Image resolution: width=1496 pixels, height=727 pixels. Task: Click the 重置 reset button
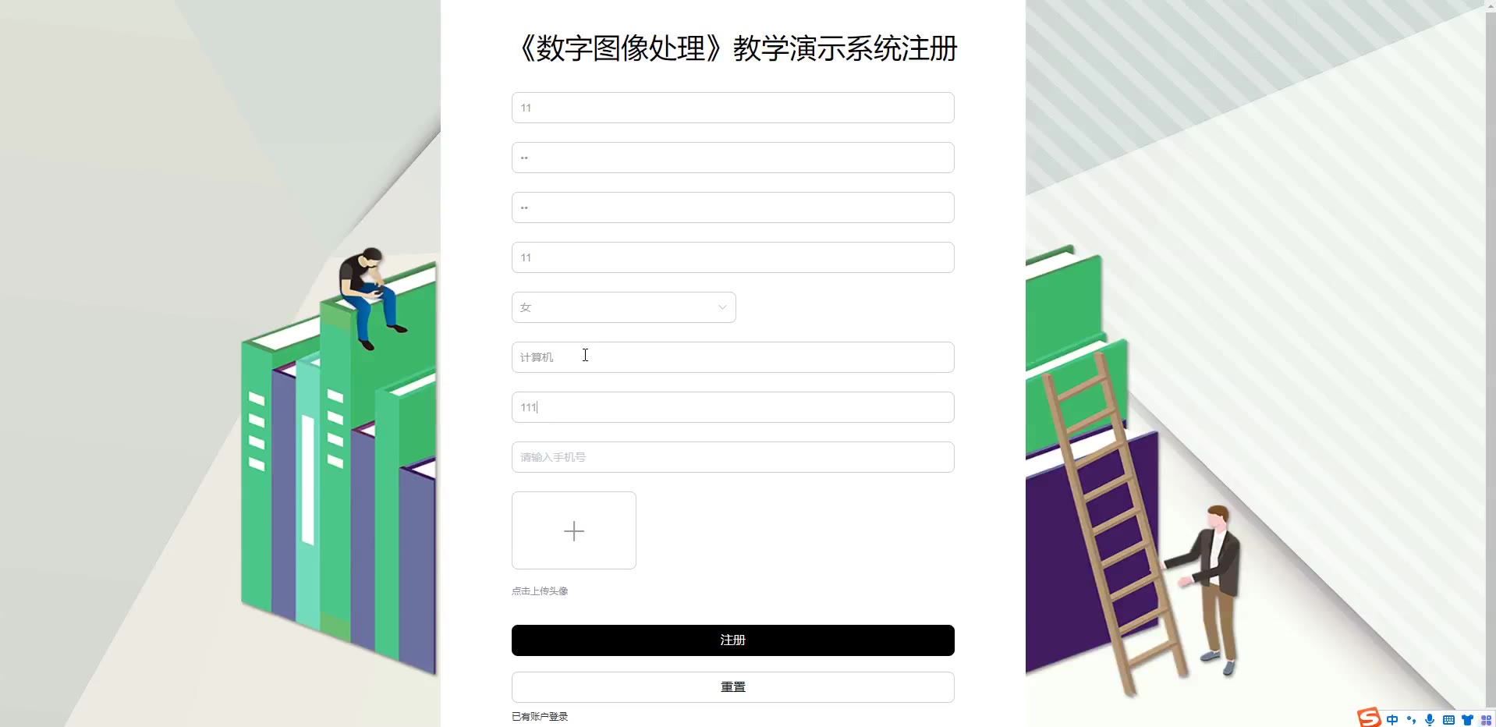[732, 687]
